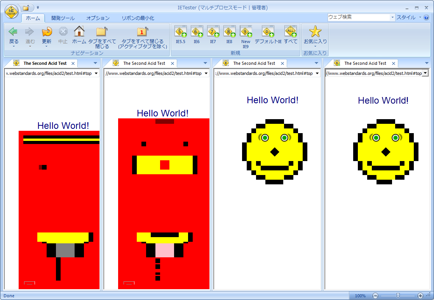
Task: Click Hello World! text in the IE6 pane
Action: (x=63, y=125)
